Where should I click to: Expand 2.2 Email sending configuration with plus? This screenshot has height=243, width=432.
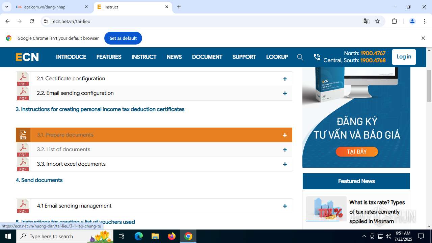click(285, 93)
